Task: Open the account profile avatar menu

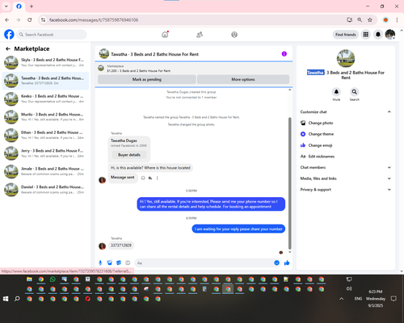Action: tap(390, 35)
